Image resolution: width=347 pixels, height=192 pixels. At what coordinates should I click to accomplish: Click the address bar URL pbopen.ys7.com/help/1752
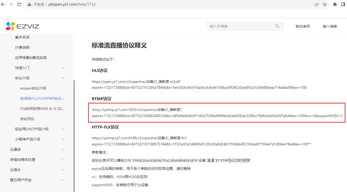(72, 4)
